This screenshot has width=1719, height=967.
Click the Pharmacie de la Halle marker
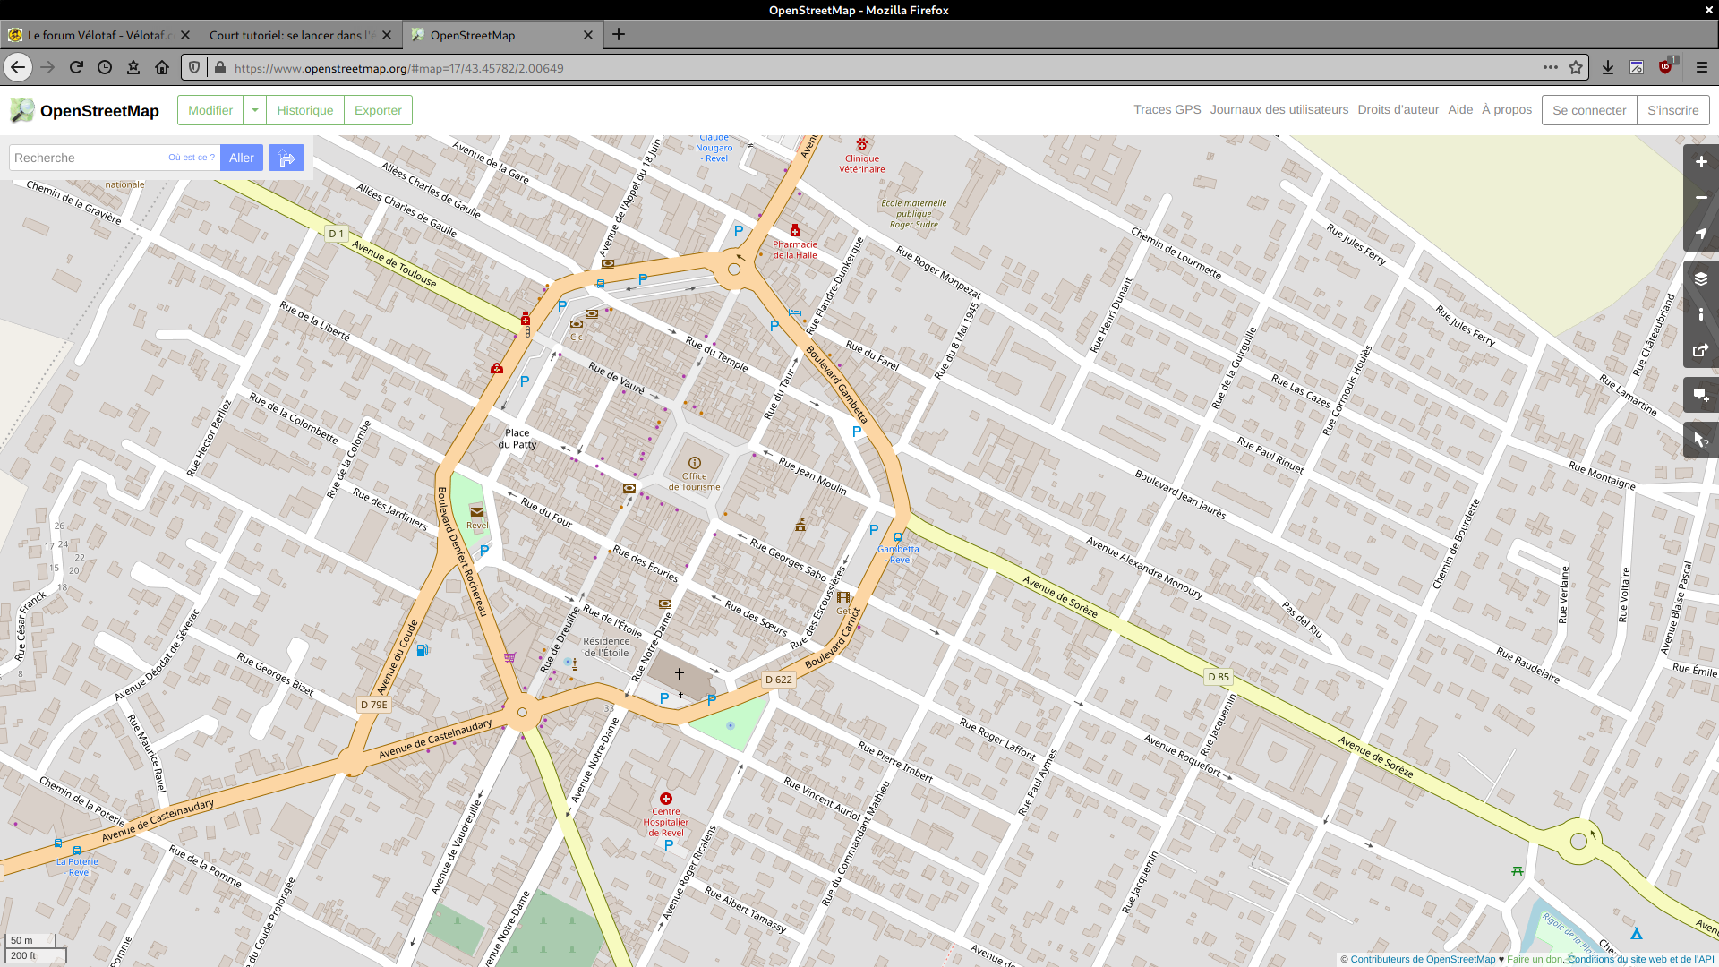(x=794, y=231)
